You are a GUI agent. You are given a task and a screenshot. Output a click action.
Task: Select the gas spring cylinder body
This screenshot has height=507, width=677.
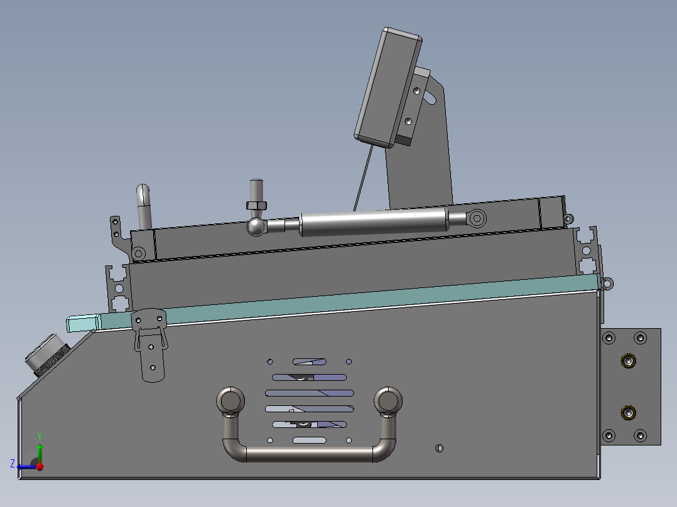click(x=374, y=221)
